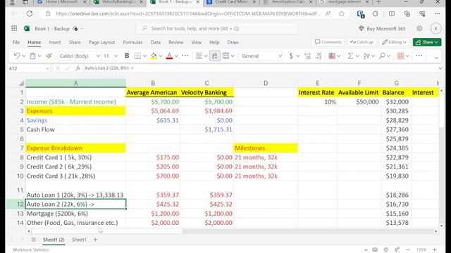Toggle Wrap Text button
Screen dimensions: 451x253
(214, 56)
